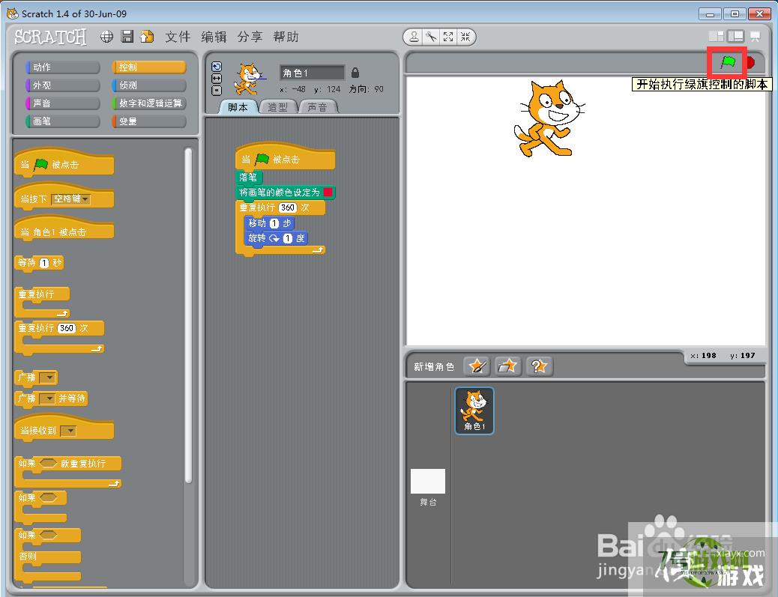Click the red stop button
This screenshot has height=597, width=778.
pos(750,62)
